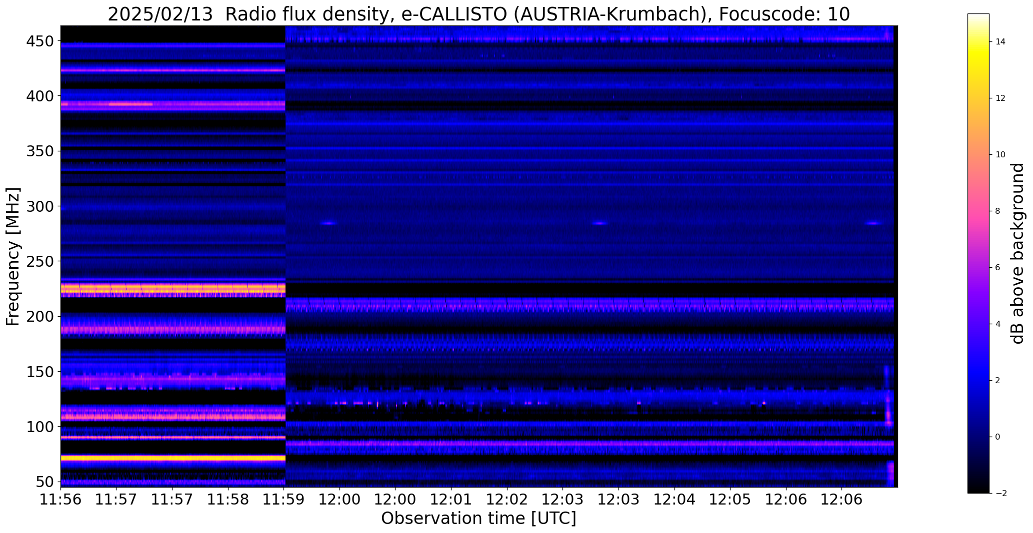Click the 0 tick on the colorbar
The width and height of the screenshot is (1033, 533).
(998, 437)
